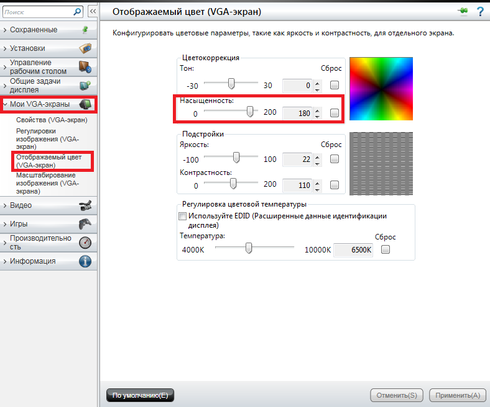This screenshot has width=490, height=407.
Task: Increase Тон value with up arrow
Action: [318, 83]
